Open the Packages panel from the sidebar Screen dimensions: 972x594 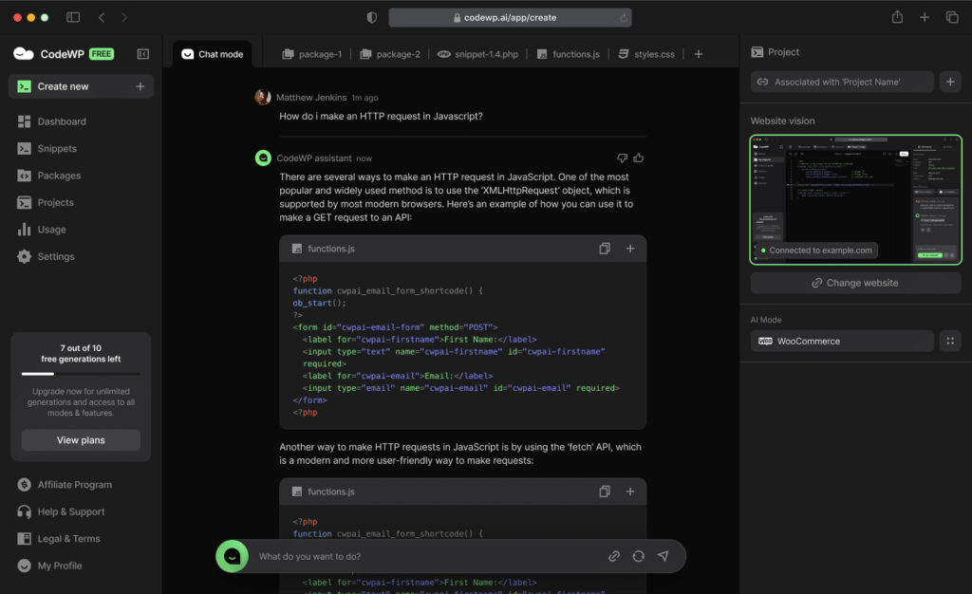tap(59, 175)
